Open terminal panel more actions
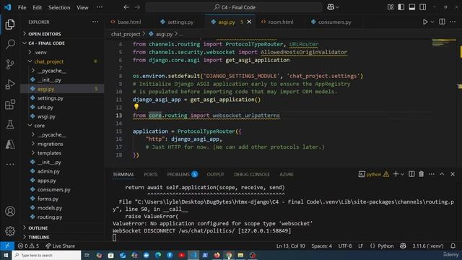Viewport: 462px width, 260px height. click(x=432, y=174)
